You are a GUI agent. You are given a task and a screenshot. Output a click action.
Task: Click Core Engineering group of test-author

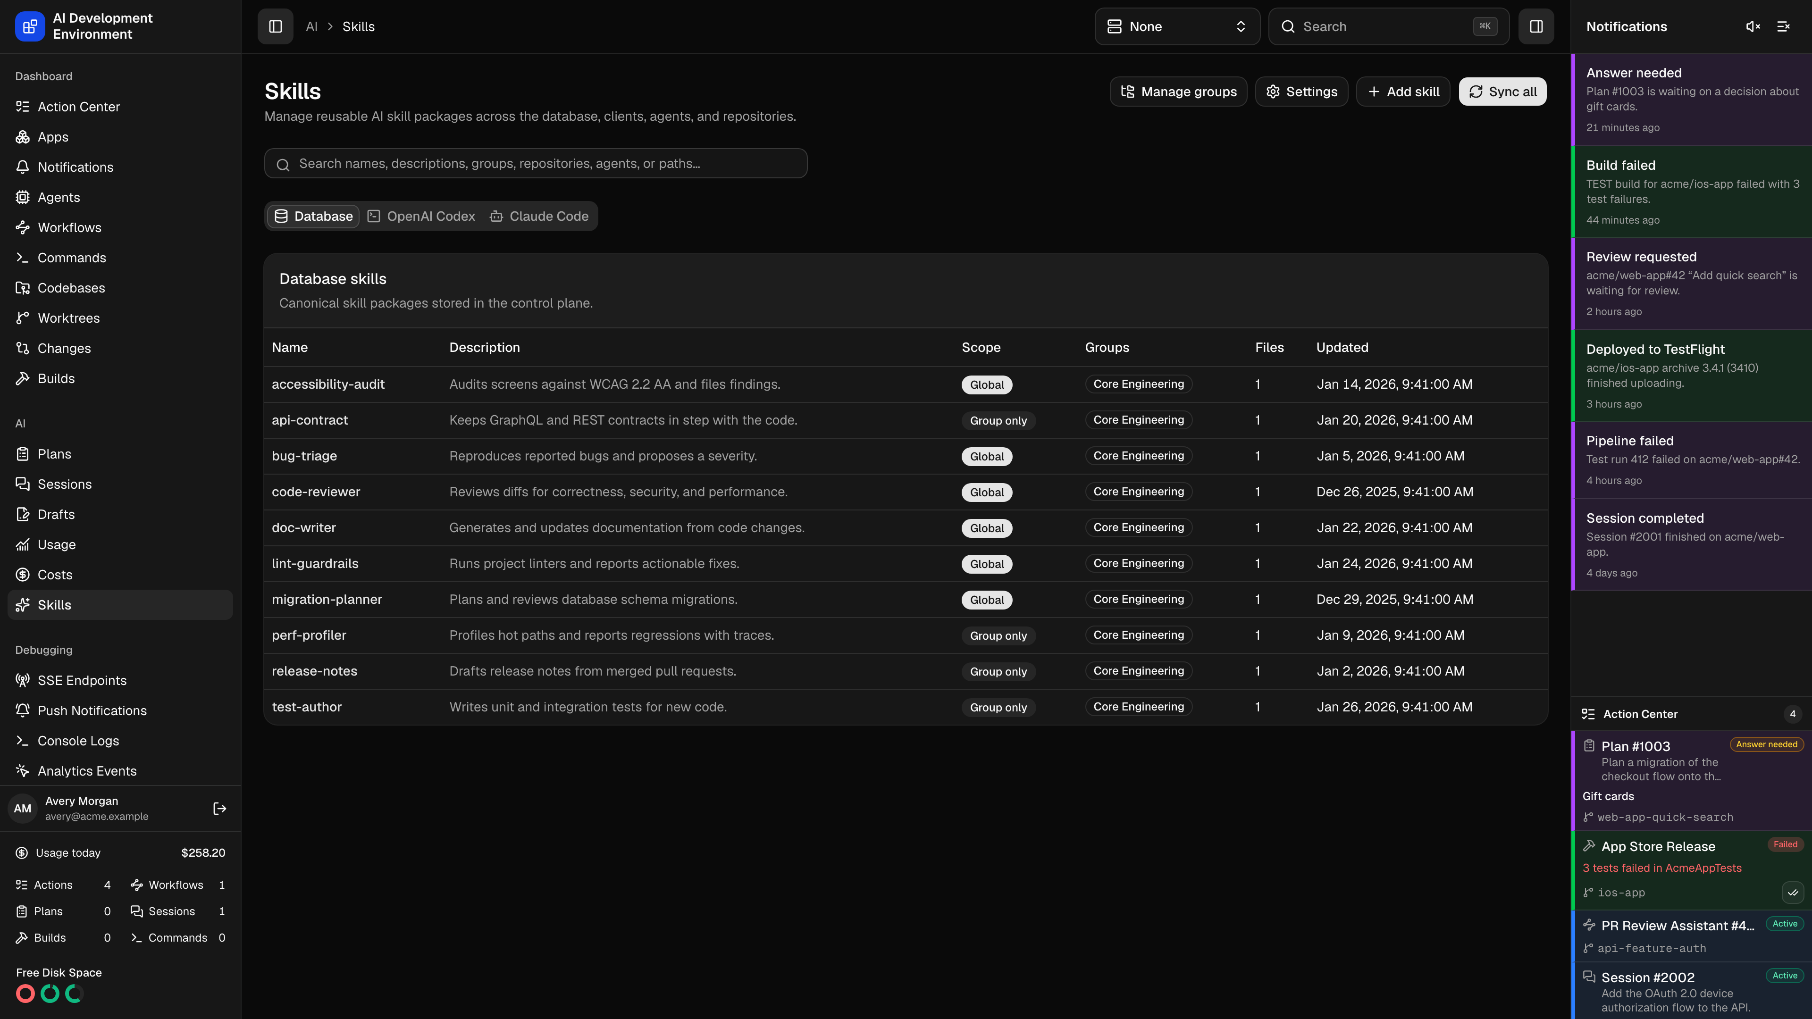[x=1138, y=707]
